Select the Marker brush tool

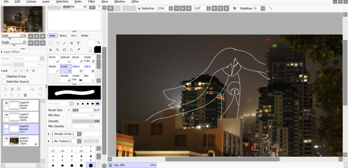(x=54, y=69)
